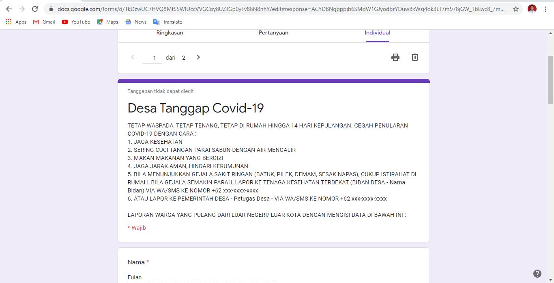Click the Translate bookmark icon
Image resolution: width=554 pixels, height=283 pixels.
coord(156,22)
